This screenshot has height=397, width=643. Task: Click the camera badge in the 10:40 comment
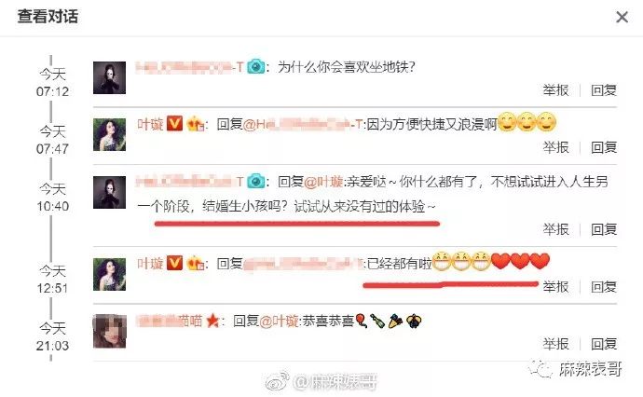coord(256,181)
